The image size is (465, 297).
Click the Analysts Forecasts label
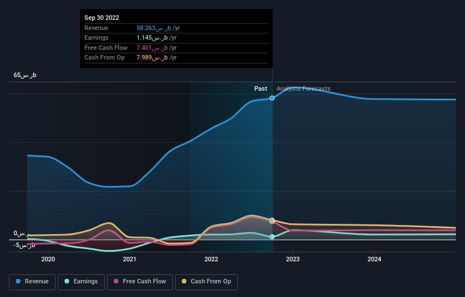click(304, 88)
